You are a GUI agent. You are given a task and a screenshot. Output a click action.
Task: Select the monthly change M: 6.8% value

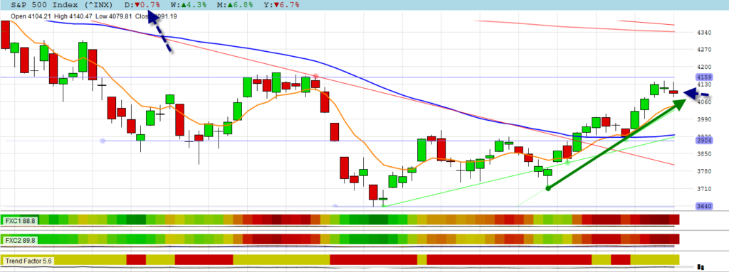pos(236,5)
